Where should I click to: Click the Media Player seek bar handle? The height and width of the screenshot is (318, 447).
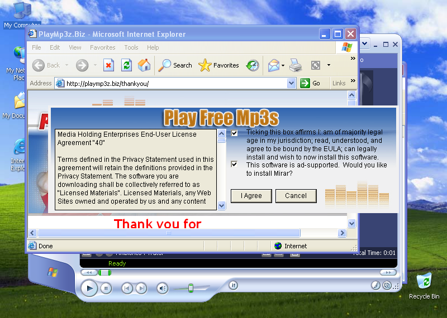coord(104,273)
